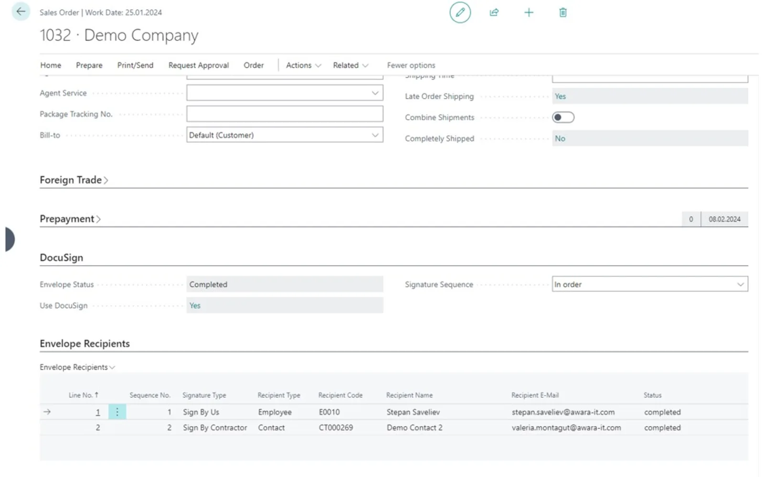Click the dark side panel handle
764x477 pixels.
(10, 239)
